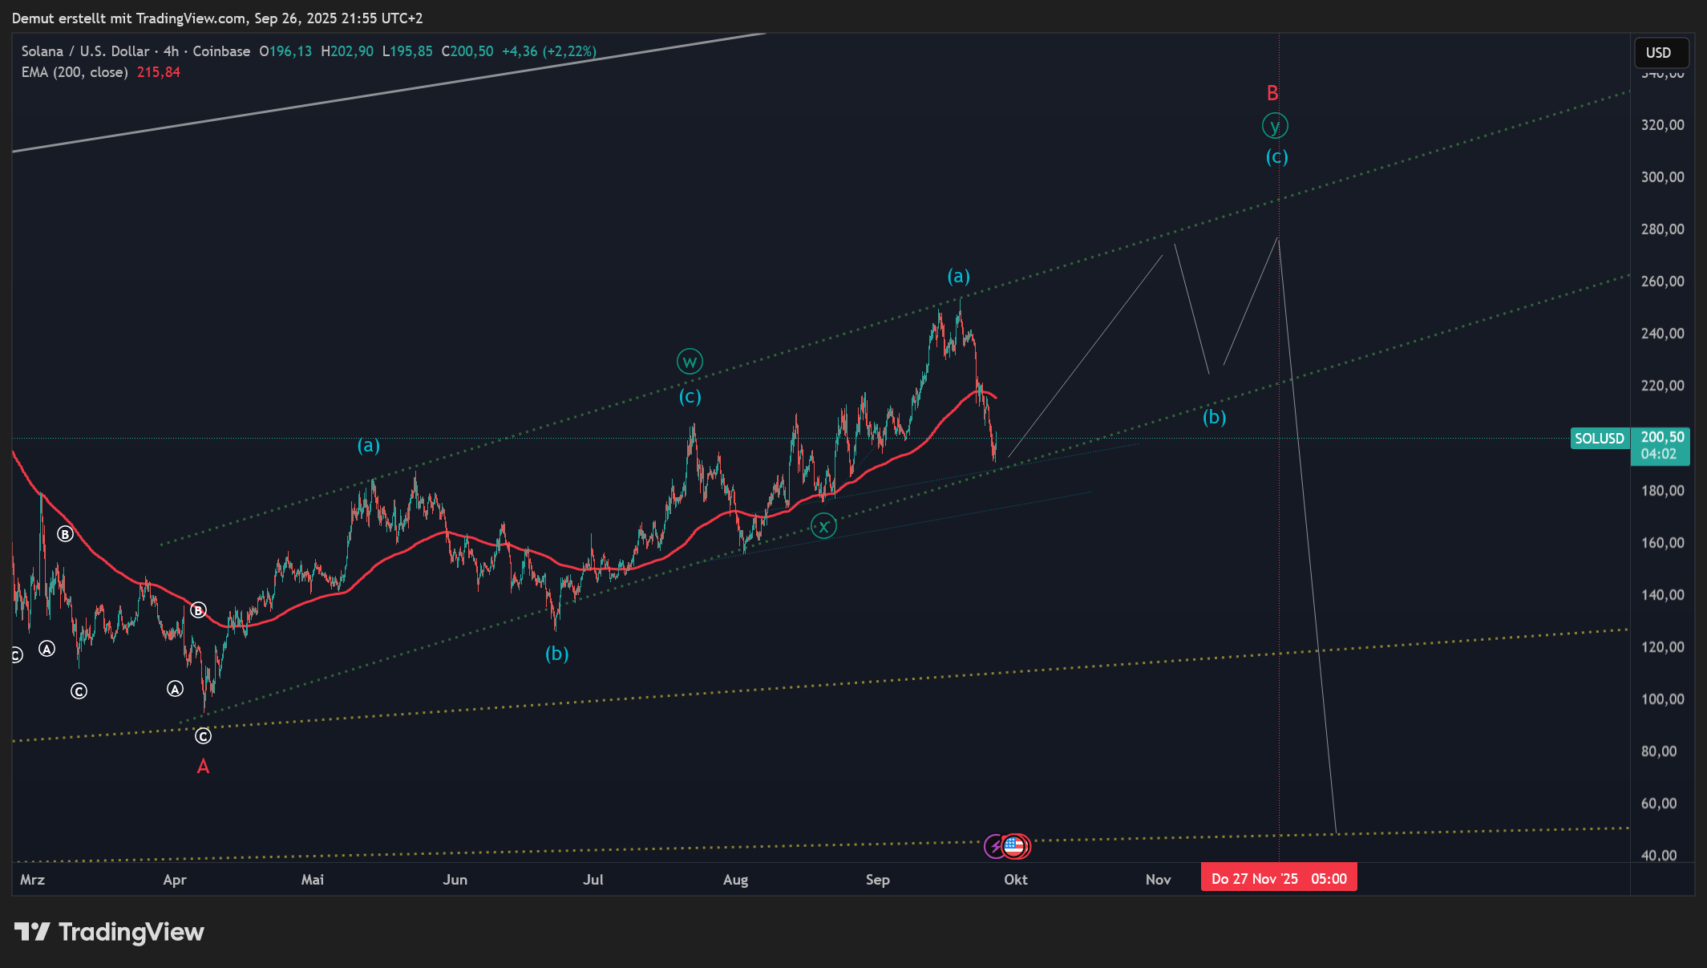Select the circled x wave label
Image resolution: width=1707 pixels, height=968 pixels.
pos(823,527)
